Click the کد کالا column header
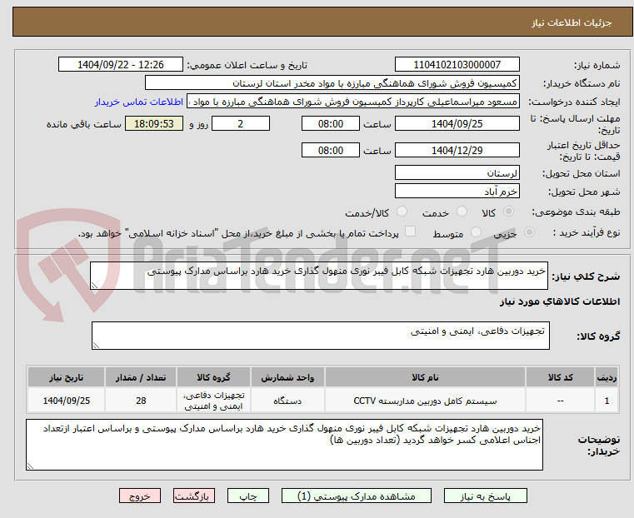The image size is (634, 518). [x=560, y=377]
